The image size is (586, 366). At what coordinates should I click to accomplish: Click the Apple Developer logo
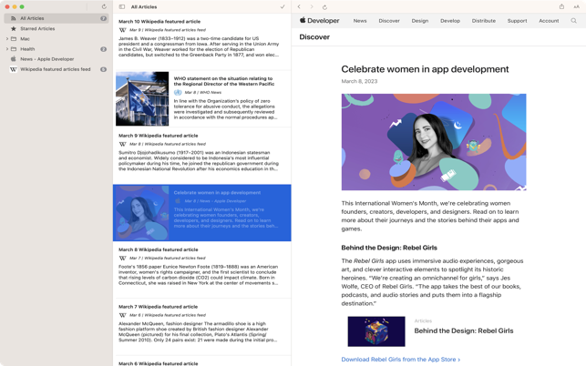pos(320,21)
